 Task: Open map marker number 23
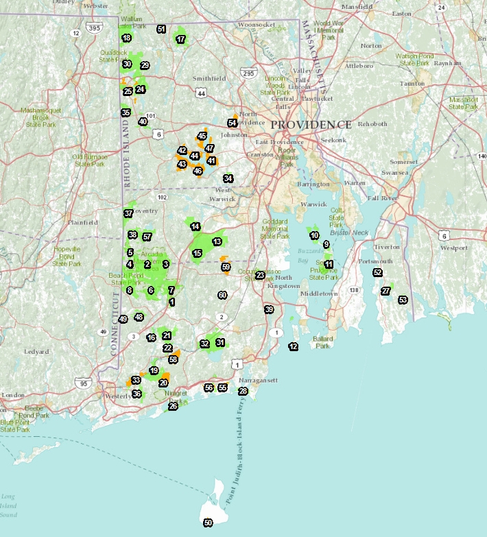260,275
